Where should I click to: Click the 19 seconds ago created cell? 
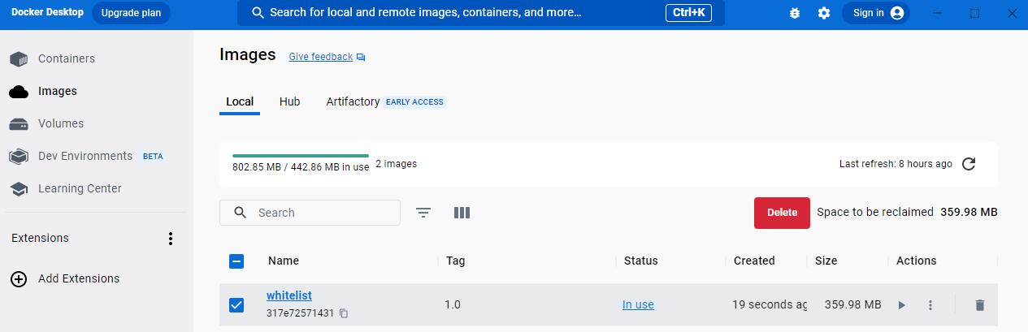tap(770, 305)
